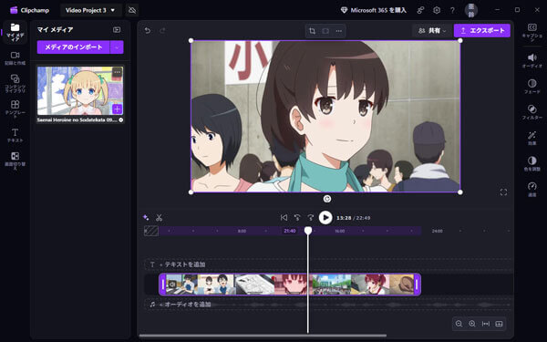Toggle fullscreen preview
Image resolution: width=547 pixels, height=342 pixels.
(x=503, y=192)
